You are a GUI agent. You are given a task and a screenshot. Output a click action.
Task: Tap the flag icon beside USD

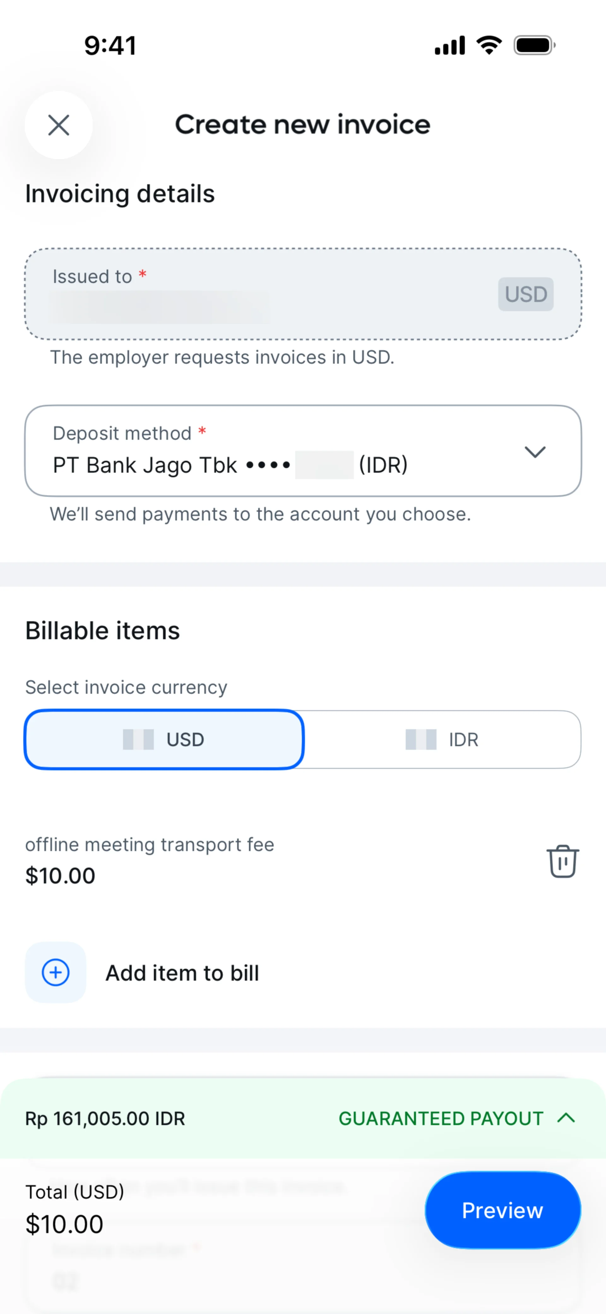(x=138, y=739)
